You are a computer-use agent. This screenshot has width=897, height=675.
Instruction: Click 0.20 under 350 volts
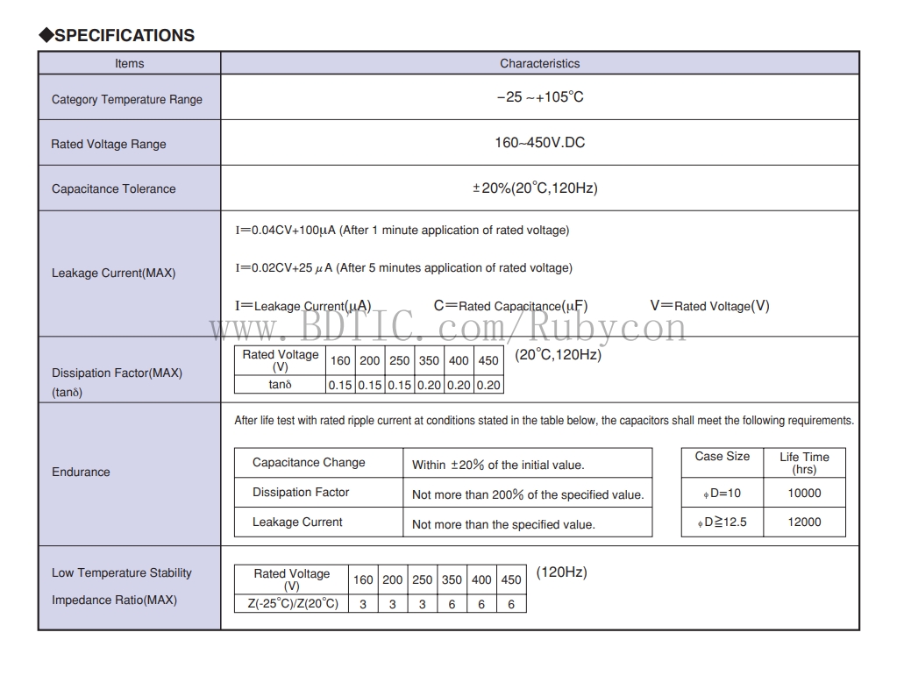point(429,386)
